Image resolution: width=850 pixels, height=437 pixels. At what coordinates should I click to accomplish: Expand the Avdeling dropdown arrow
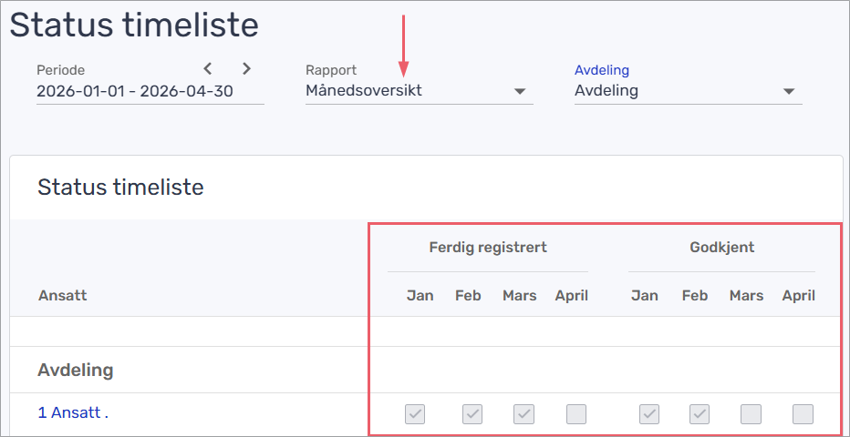[789, 91]
